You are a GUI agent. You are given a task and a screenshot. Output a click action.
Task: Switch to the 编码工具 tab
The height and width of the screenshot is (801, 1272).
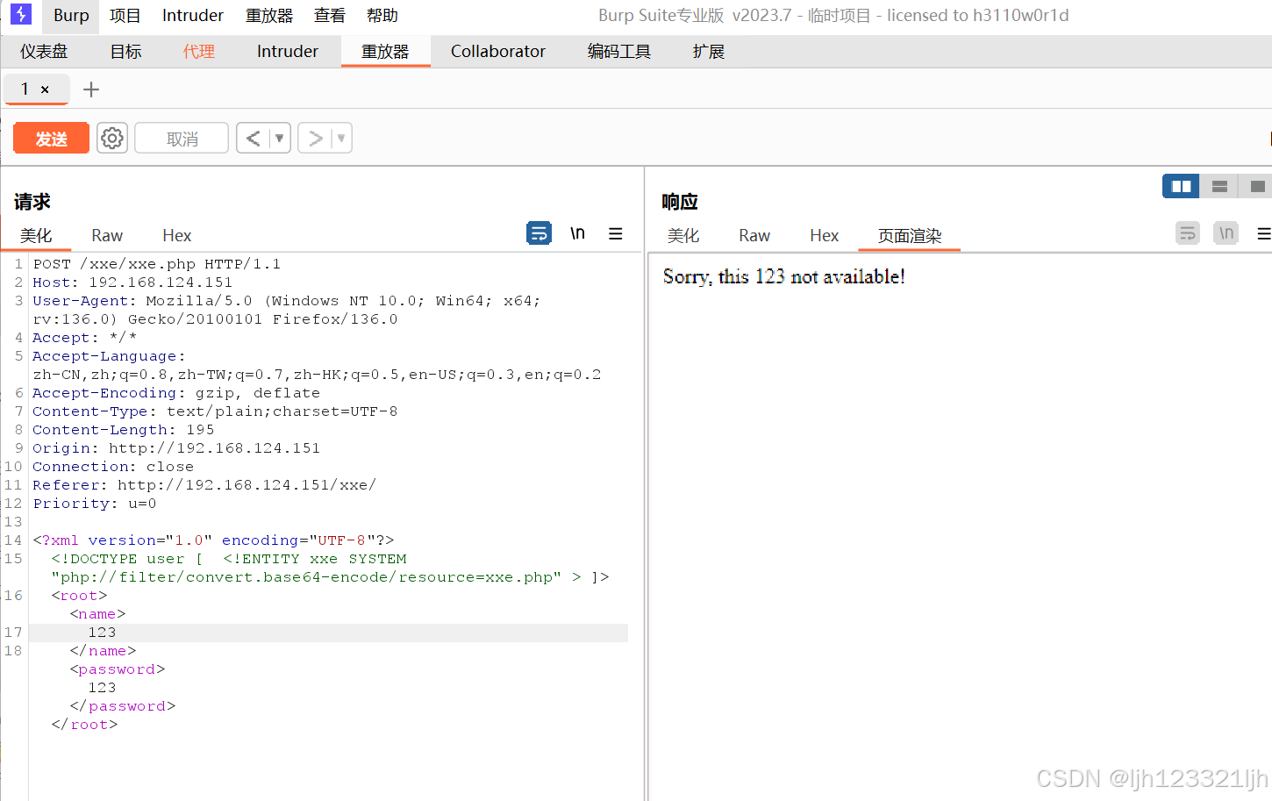(x=619, y=51)
